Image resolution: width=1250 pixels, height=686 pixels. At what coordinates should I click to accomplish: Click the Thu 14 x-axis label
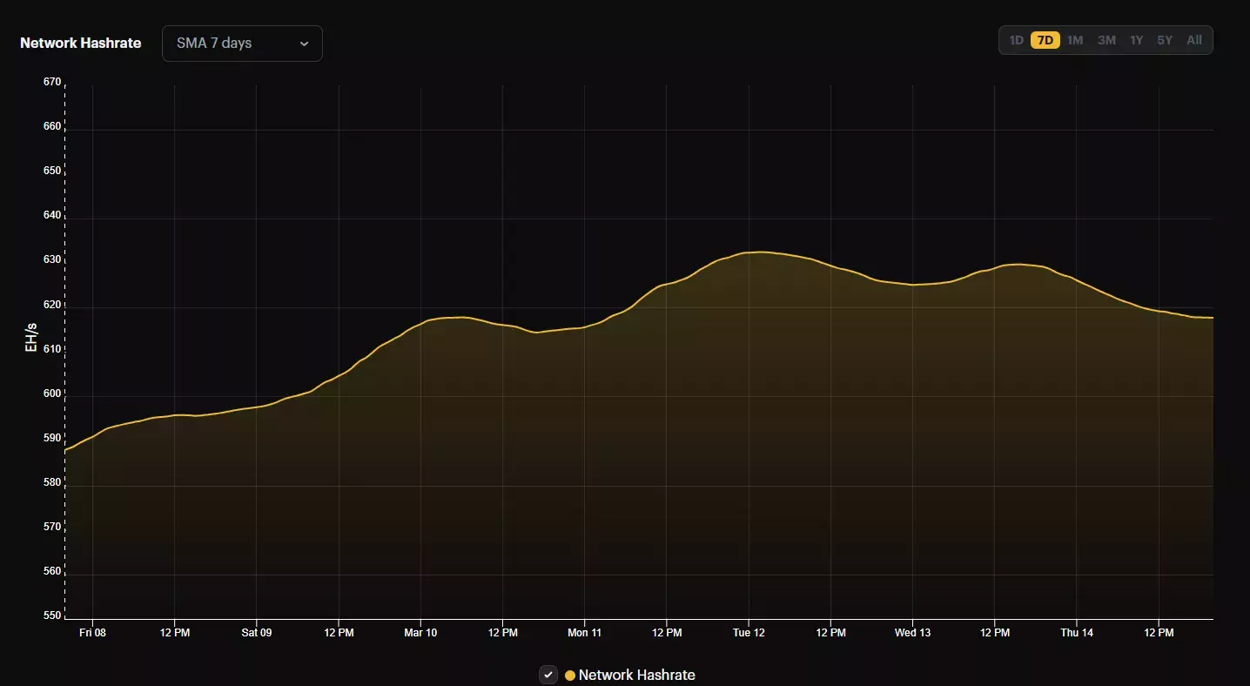pos(1077,633)
